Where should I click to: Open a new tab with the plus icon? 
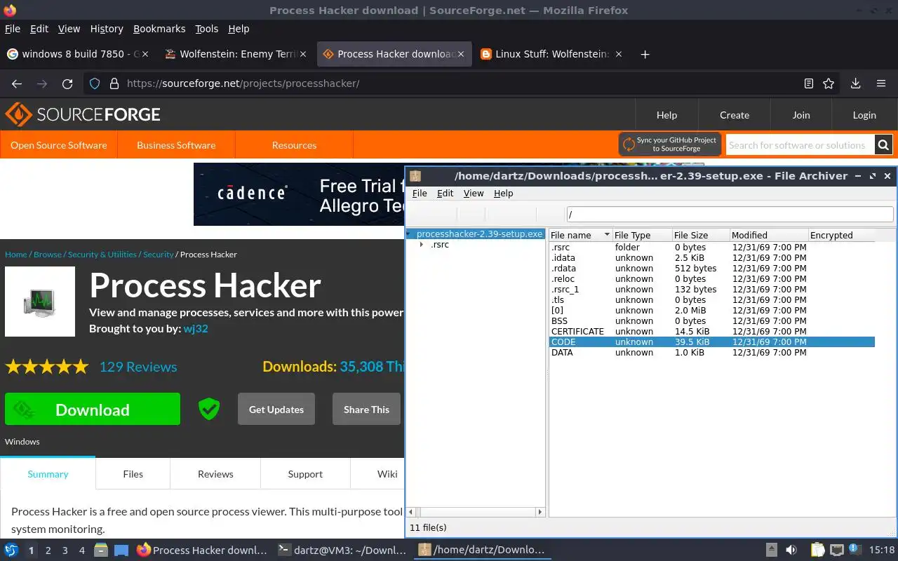[x=645, y=54]
